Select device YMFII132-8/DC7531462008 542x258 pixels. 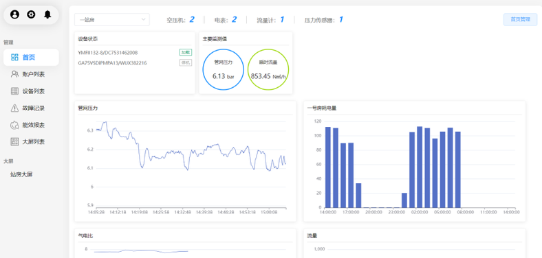tap(108, 52)
